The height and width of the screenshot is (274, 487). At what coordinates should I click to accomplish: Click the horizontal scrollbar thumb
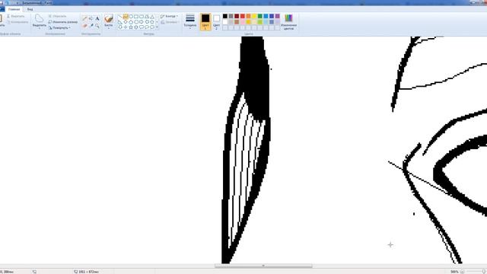263,266
